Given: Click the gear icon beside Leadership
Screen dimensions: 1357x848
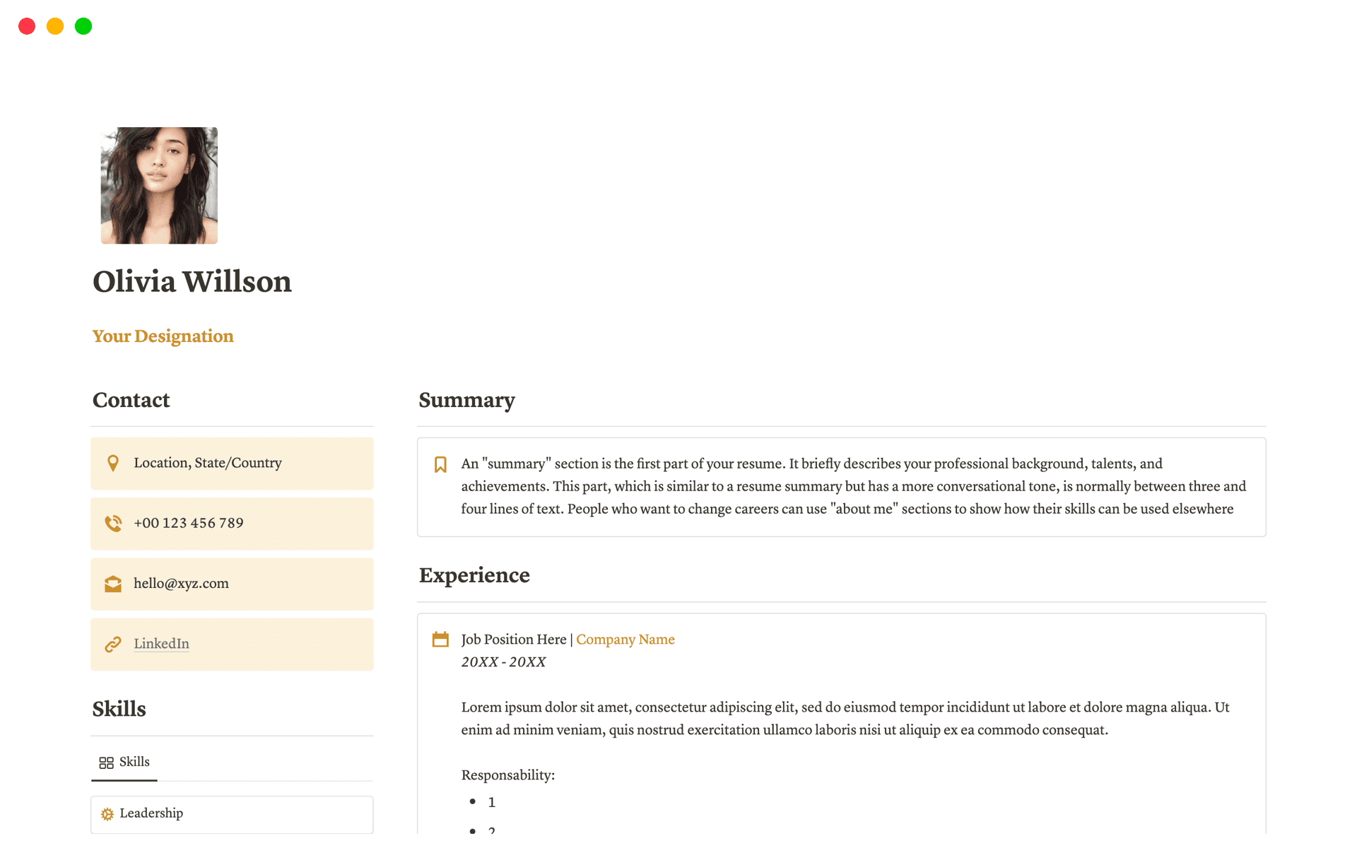Looking at the screenshot, I should tap(107, 814).
